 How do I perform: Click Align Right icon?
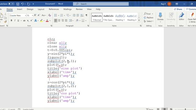[62, 20]
